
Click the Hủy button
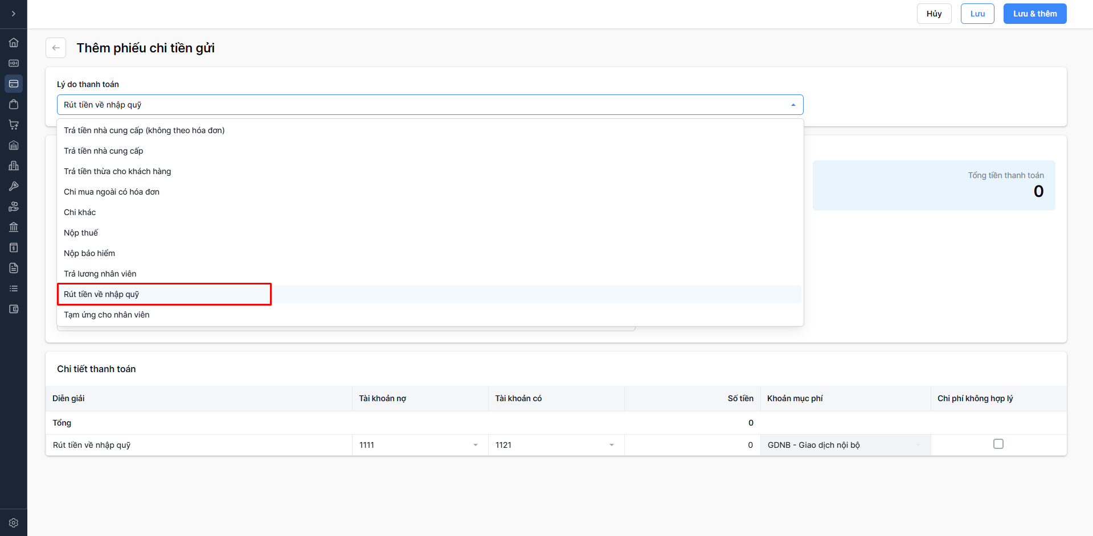click(934, 14)
